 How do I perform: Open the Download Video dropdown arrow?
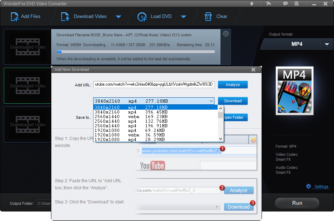(118, 16)
